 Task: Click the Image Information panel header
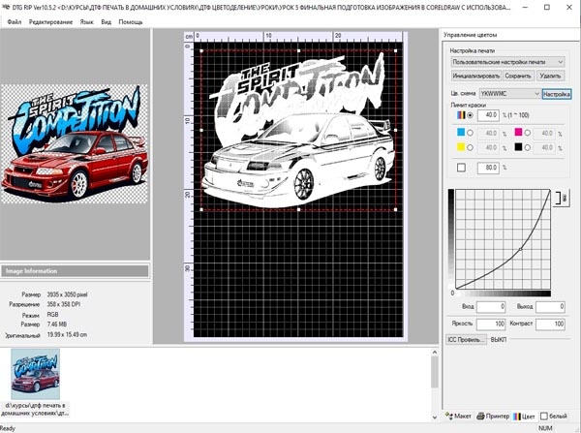[75, 271]
